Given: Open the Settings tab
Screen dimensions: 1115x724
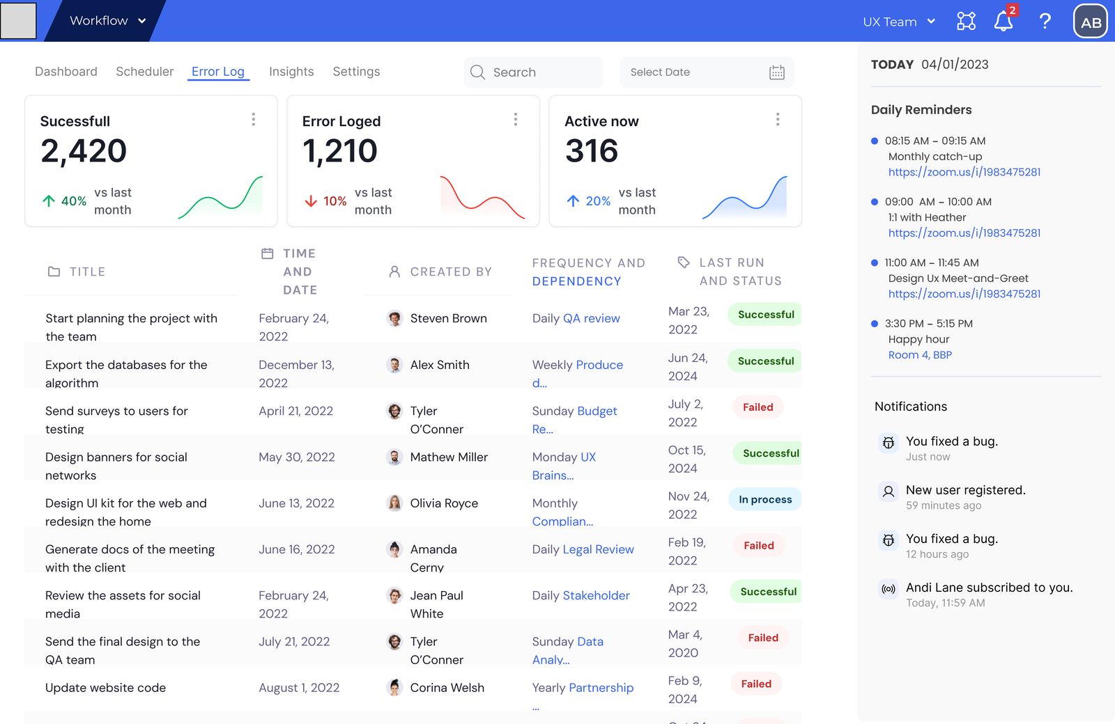Looking at the screenshot, I should pyautogui.click(x=356, y=72).
